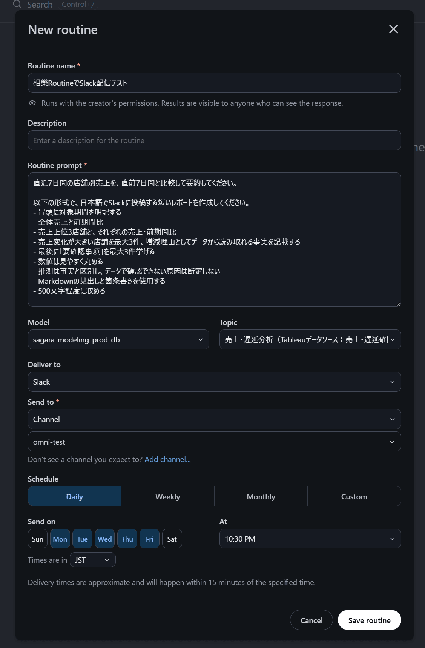The image size is (425, 648).
Task: Toggle Sun day in Send on
Action: [x=38, y=539]
